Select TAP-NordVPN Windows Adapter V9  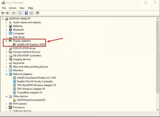36,85
